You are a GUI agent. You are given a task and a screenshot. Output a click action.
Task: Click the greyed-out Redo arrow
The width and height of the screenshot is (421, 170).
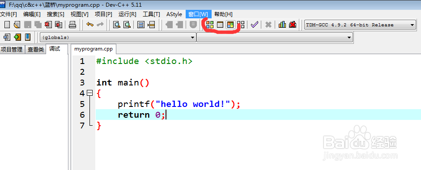point(100,25)
